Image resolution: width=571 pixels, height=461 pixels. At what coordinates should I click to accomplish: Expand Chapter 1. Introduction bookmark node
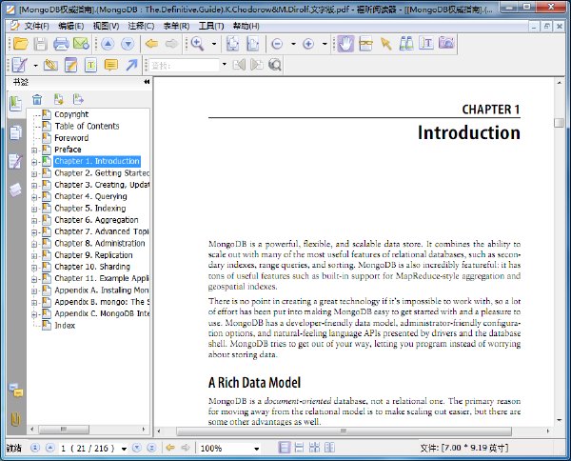coord(34,162)
